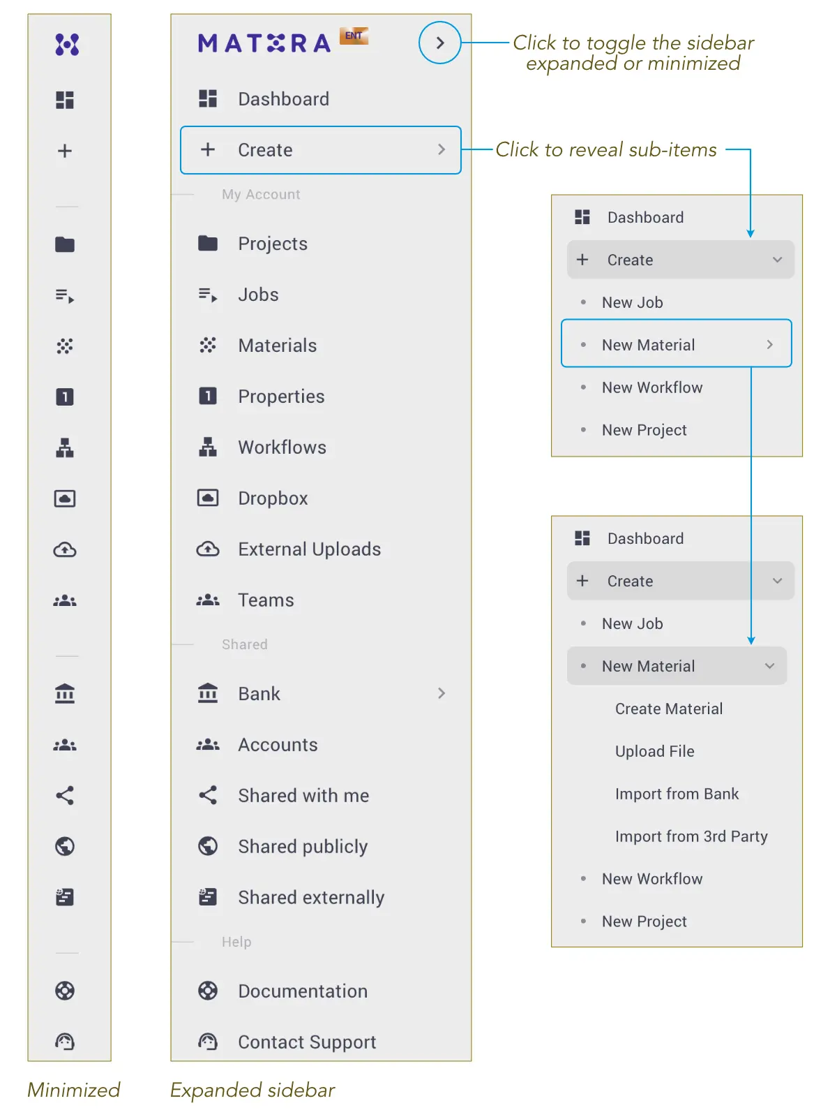The width and height of the screenshot is (837, 1117).
Task: Select the Materials icon in the minimized sidebar
Action: click(66, 346)
